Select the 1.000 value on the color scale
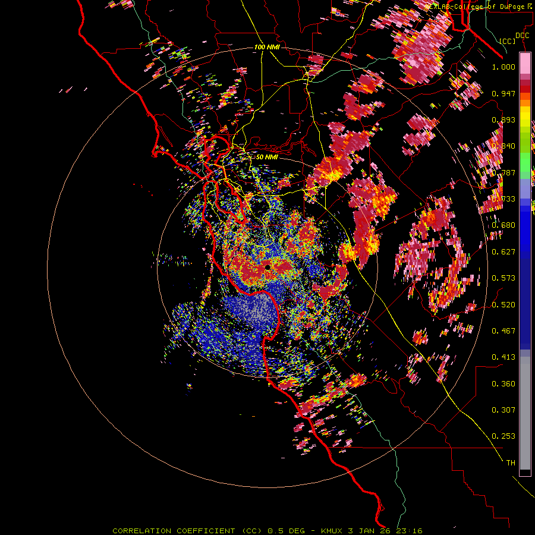Screen dimensions: 535x535 tap(503, 67)
